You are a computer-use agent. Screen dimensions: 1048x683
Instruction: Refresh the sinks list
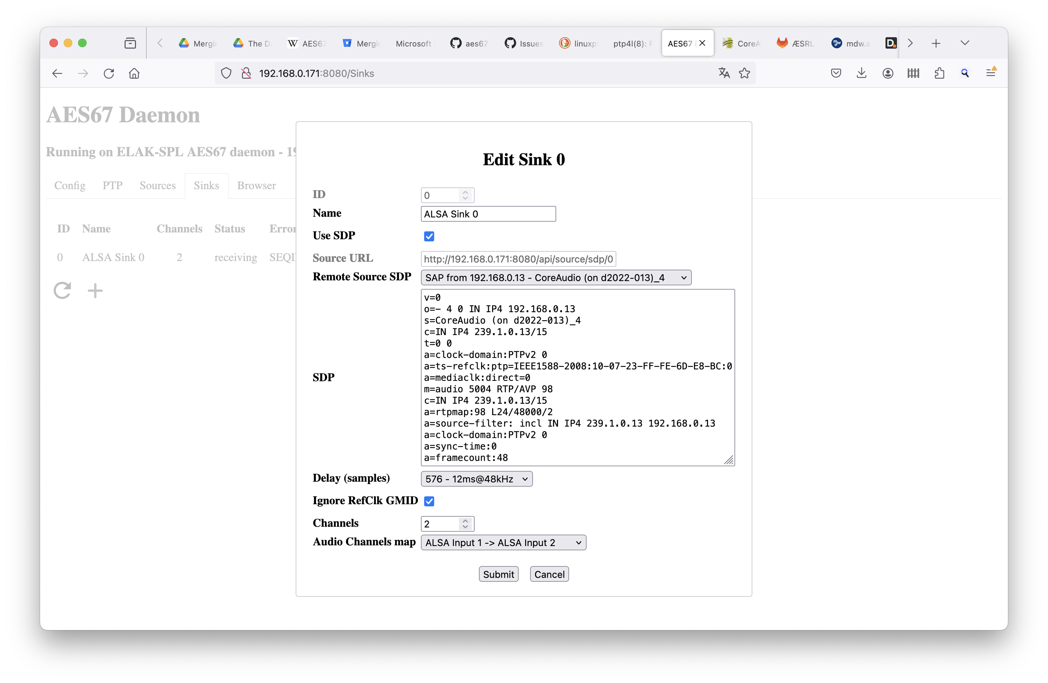[62, 290]
